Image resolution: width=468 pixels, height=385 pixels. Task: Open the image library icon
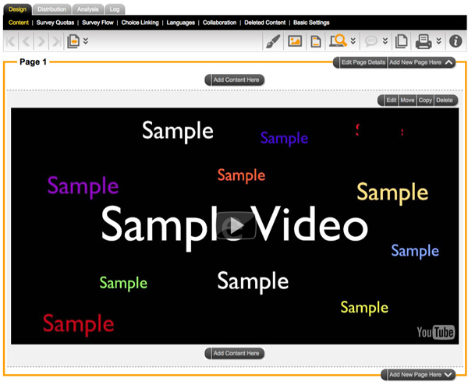coord(295,41)
